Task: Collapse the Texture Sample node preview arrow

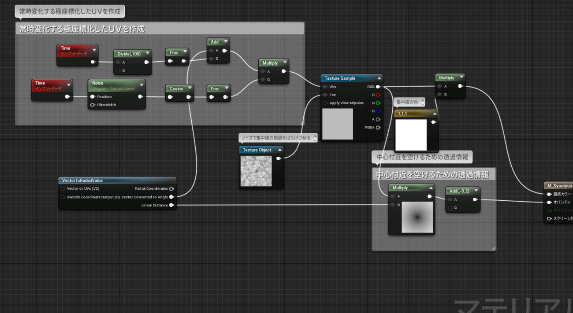Action: [x=379, y=78]
